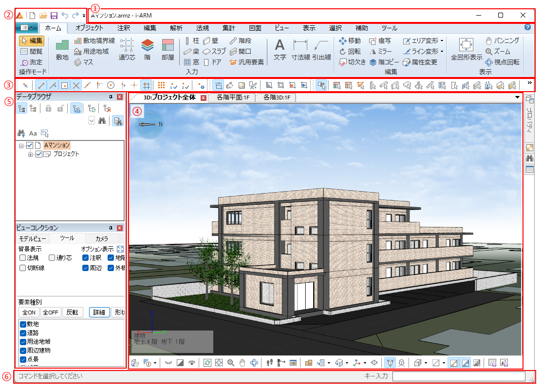The image size is (542, 391).
Task: Uncheck the 周辺 option checkbox
Action: pyautogui.click(x=86, y=268)
